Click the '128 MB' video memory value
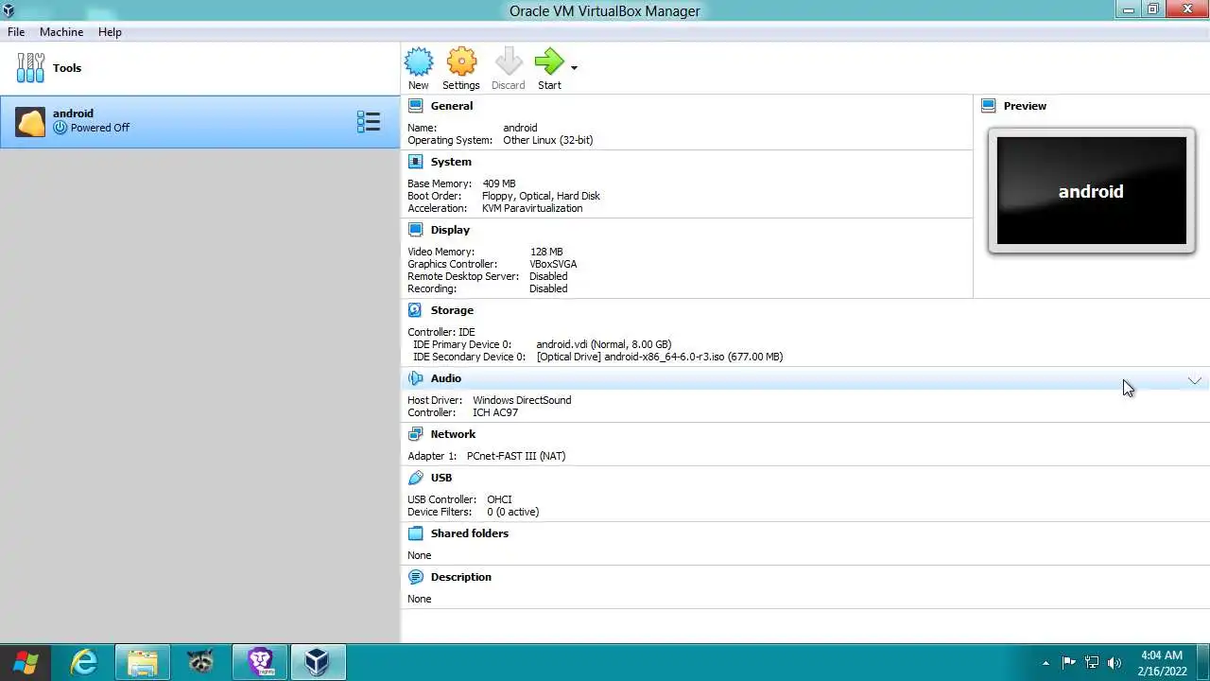Image resolution: width=1210 pixels, height=681 pixels. pyautogui.click(x=546, y=253)
